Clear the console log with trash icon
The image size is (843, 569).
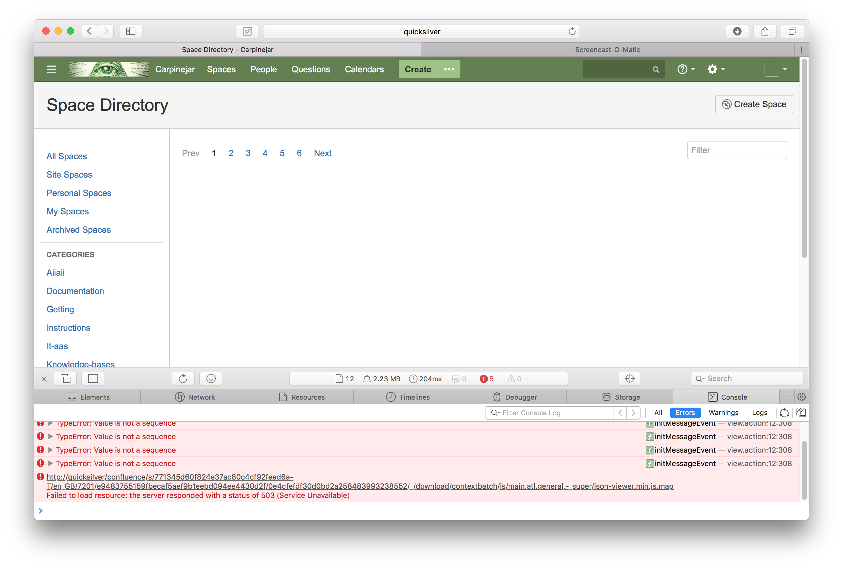[800, 413]
